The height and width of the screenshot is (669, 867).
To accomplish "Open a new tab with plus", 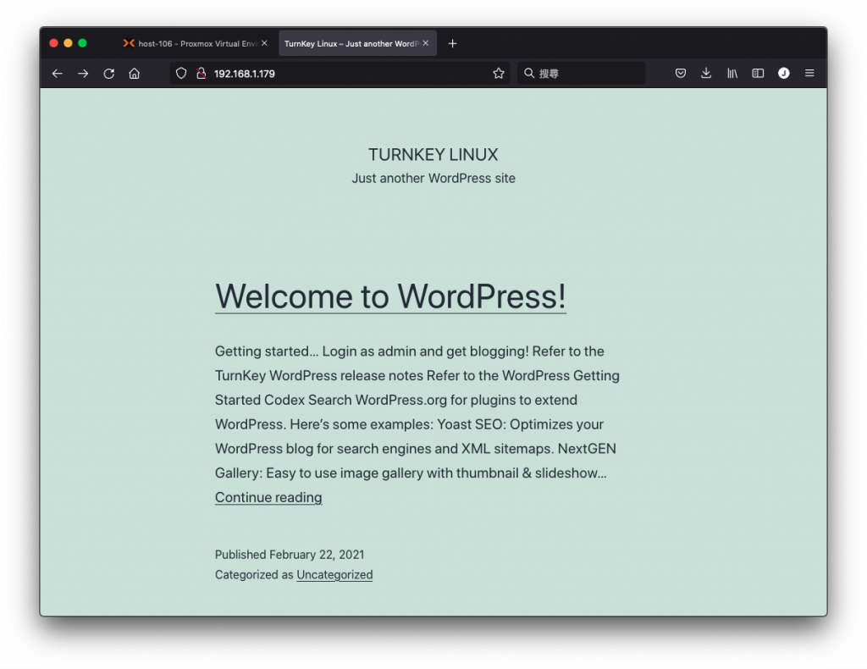I will pos(452,43).
